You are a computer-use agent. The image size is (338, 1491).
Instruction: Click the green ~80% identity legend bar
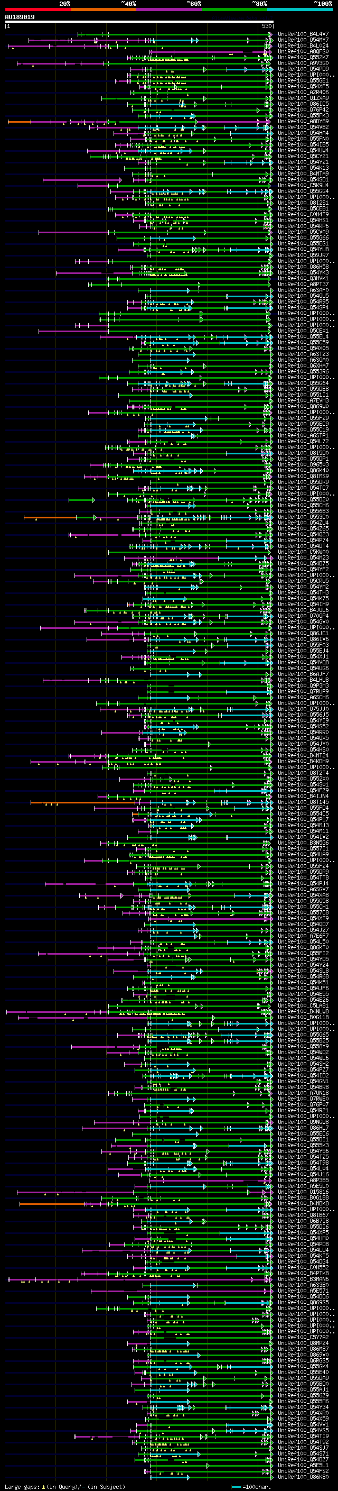click(x=234, y=10)
